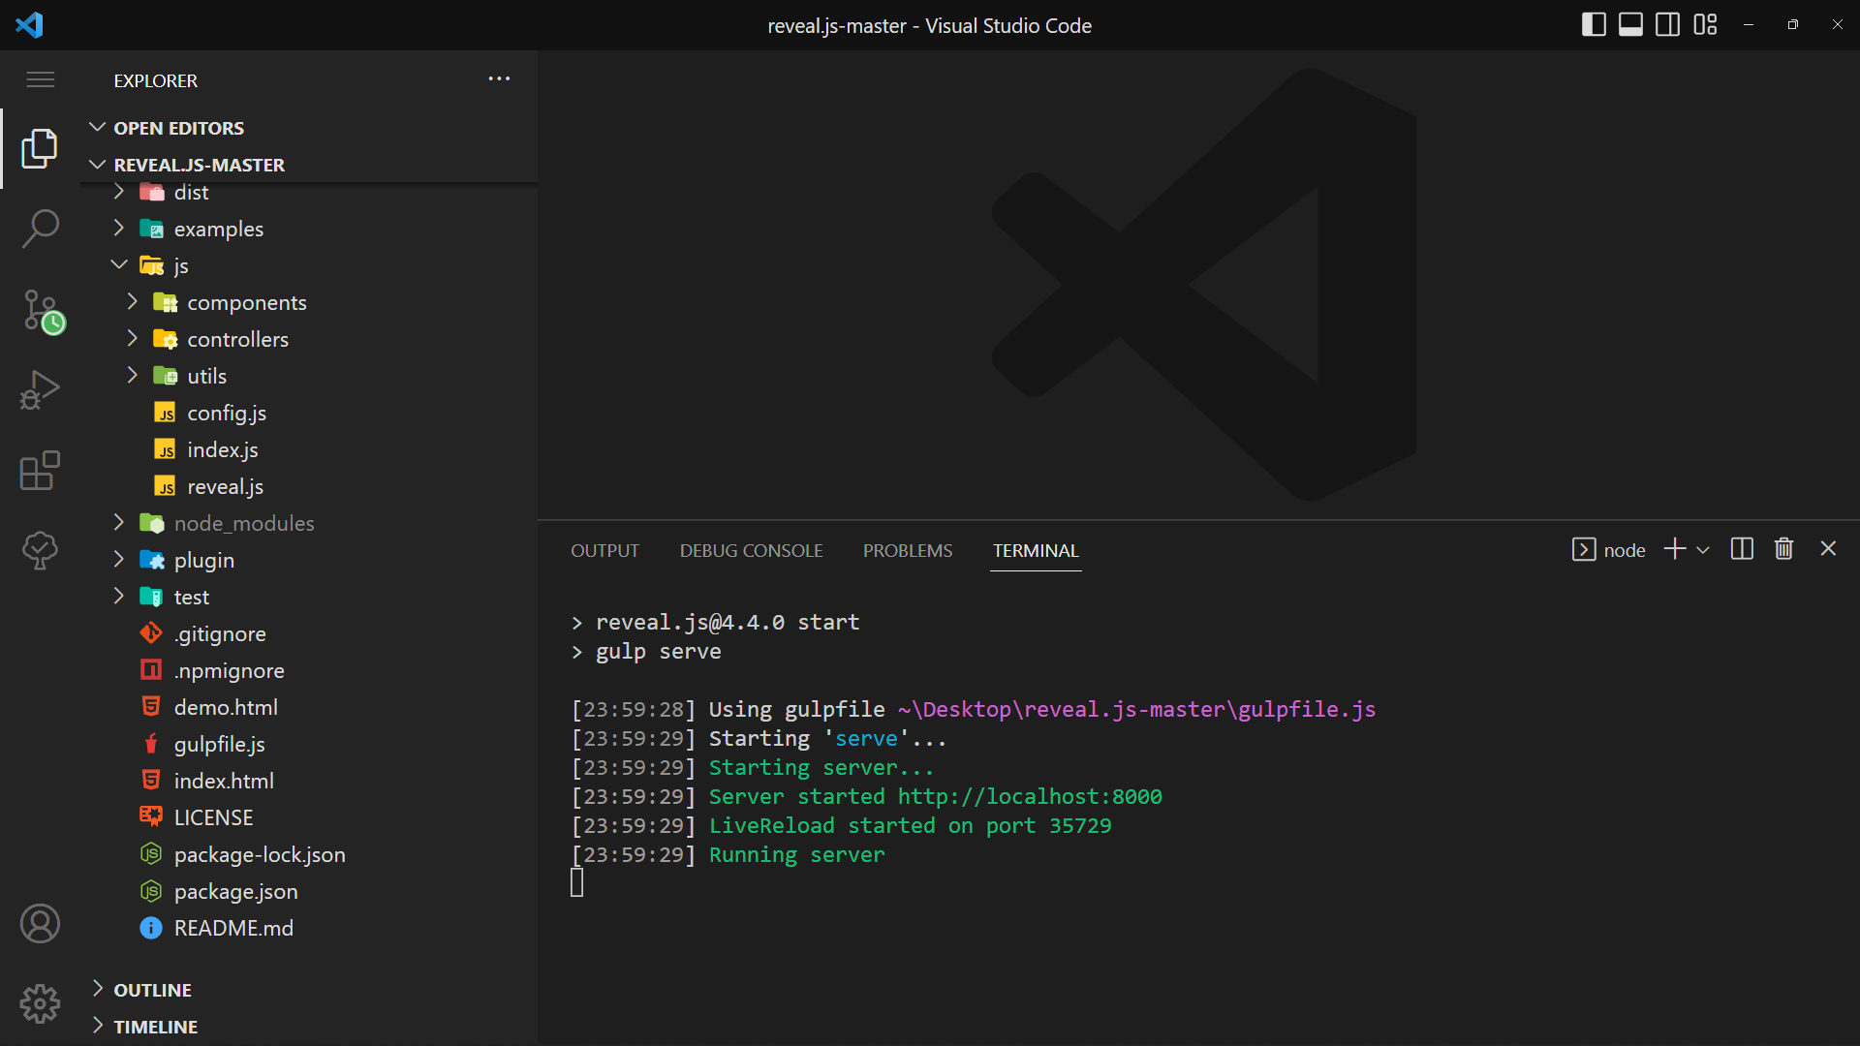Click the terminal cursor input area
The width and height of the screenshot is (1860, 1046).
click(576, 882)
